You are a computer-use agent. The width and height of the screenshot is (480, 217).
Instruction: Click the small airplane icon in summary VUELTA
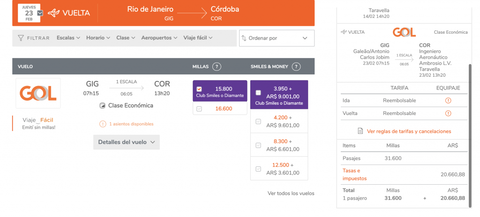pos(344,32)
